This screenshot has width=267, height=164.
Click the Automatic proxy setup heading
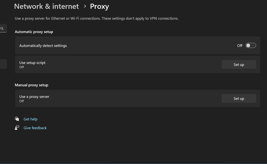coord(34,32)
